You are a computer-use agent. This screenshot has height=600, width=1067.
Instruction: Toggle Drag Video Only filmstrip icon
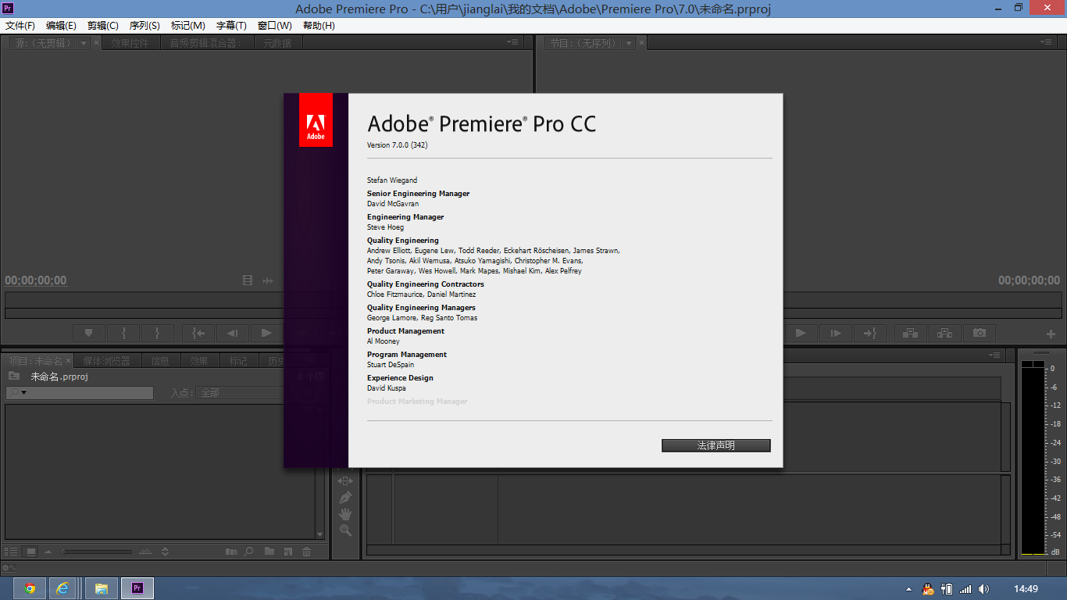248,280
